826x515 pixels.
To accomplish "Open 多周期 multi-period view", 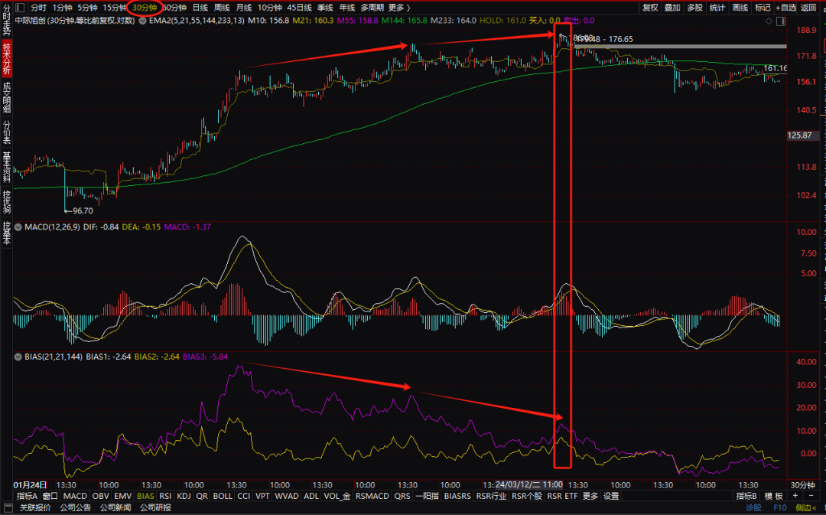I will coord(372,8).
